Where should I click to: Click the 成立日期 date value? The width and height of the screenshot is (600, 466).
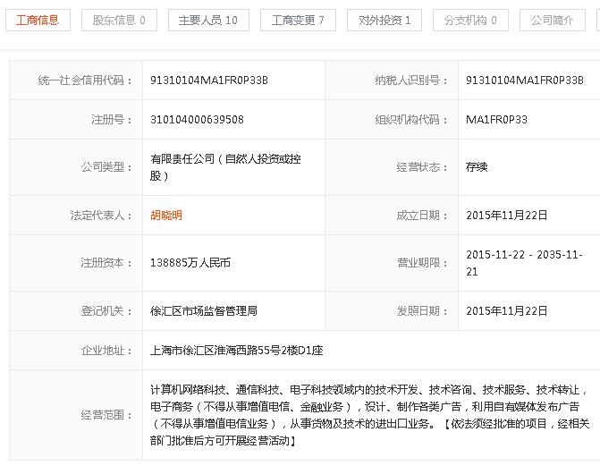(x=506, y=216)
